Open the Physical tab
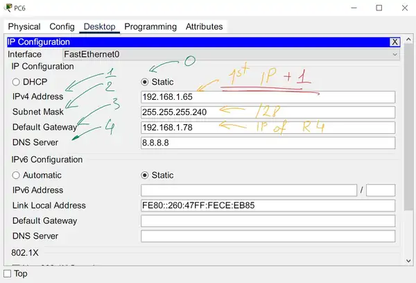 (x=24, y=26)
